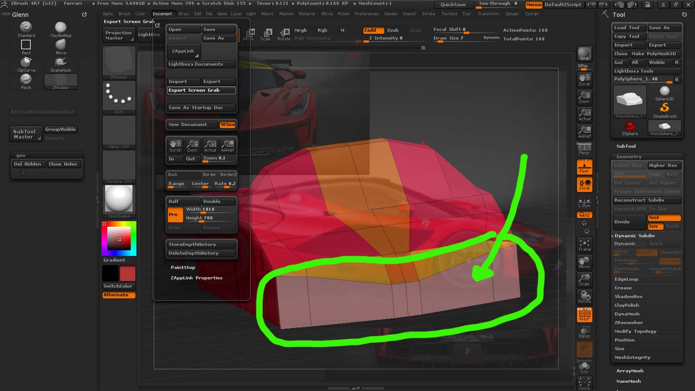Screen dimensions: 695x391
Task: Toggle the Smt smooth option
Action: coord(664,218)
